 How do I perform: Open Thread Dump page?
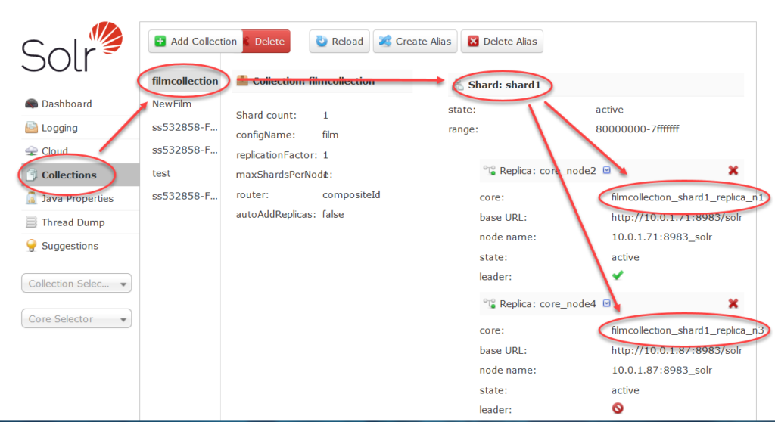pos(73,222)
